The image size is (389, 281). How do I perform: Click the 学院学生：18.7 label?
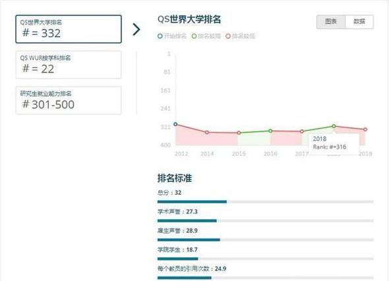tap(177, 249)
